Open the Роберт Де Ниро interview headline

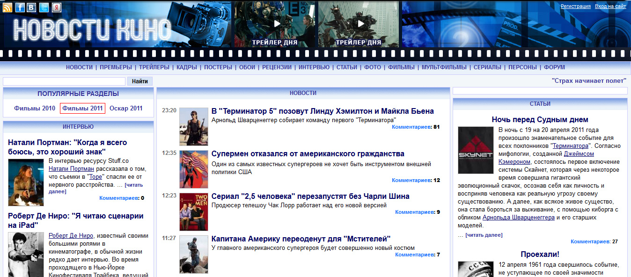pyautogui.click(x=76, y=220)
